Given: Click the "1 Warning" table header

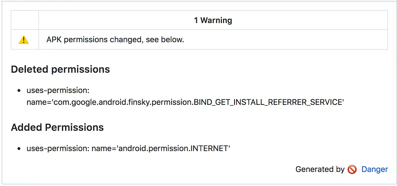Looking at the screenshot, I should [213, 21].
